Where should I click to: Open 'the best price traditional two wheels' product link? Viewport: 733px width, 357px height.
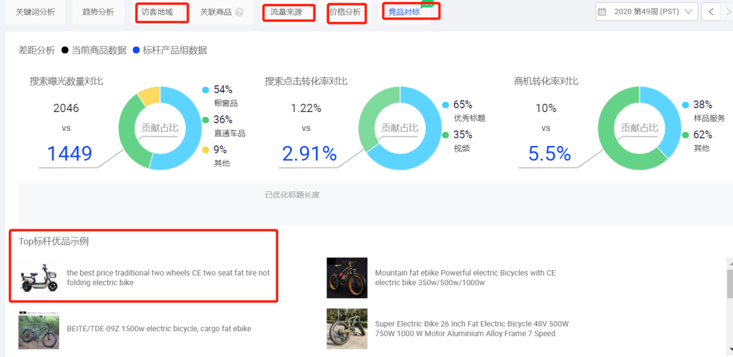pos(168,278)
